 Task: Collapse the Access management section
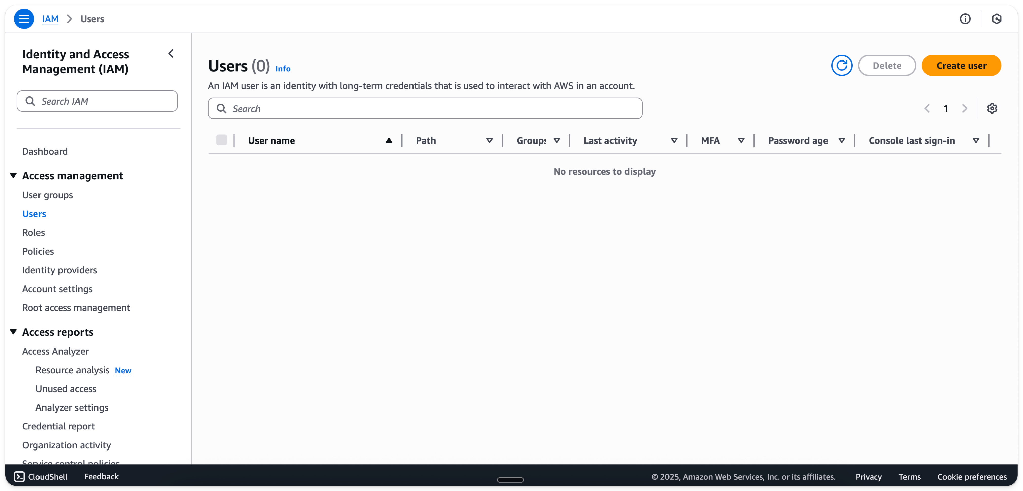click(x=13, y=175)
